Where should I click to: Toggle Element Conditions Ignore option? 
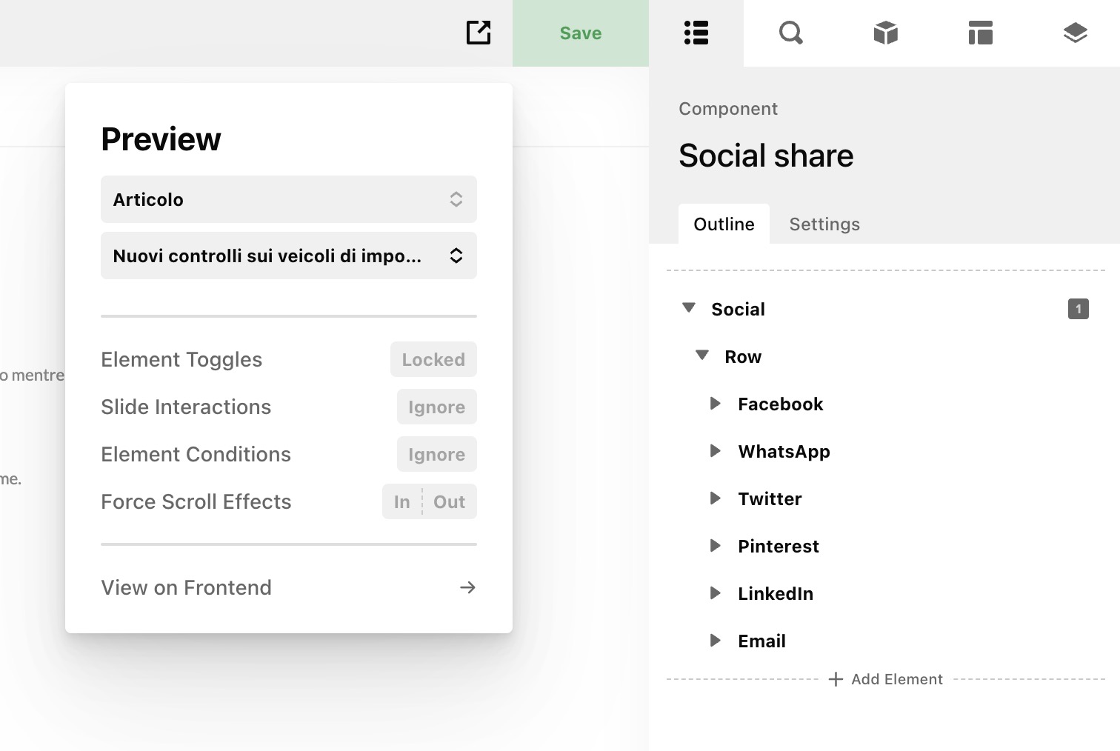(436, 454)
